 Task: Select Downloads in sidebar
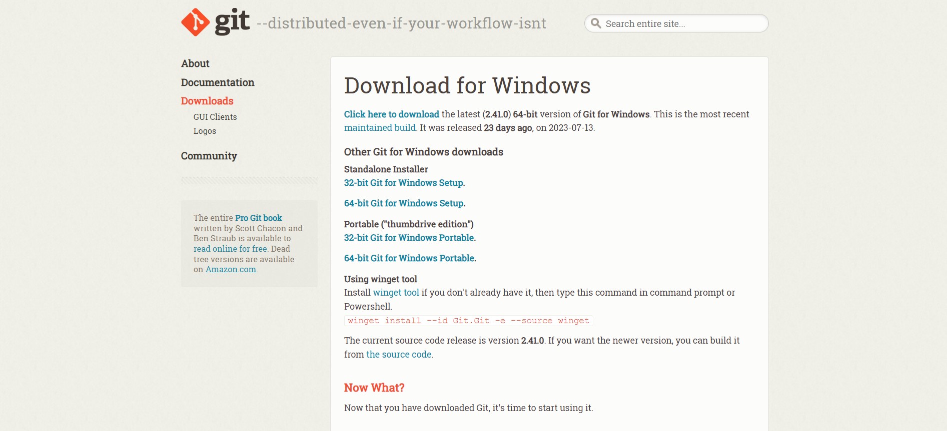207,101
